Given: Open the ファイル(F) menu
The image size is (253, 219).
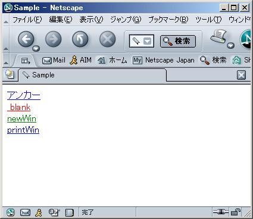Looking at the screenshot, I should (x=27, y=20).
